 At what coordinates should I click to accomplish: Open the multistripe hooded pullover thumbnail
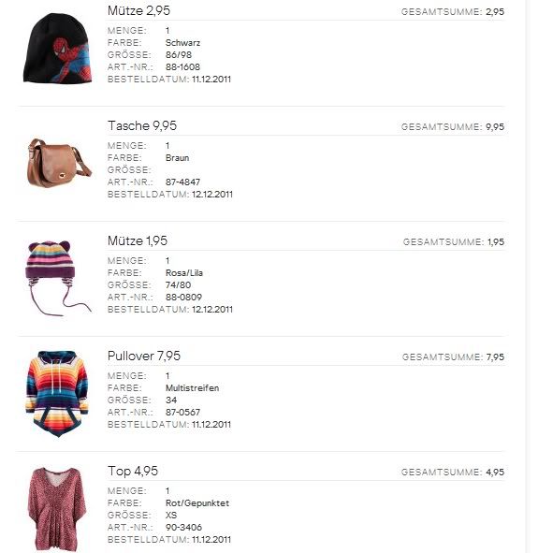(57, 394)
